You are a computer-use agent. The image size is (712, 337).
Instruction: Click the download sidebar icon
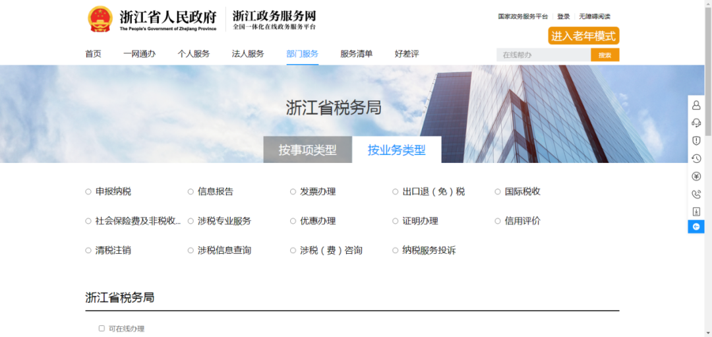696,212
